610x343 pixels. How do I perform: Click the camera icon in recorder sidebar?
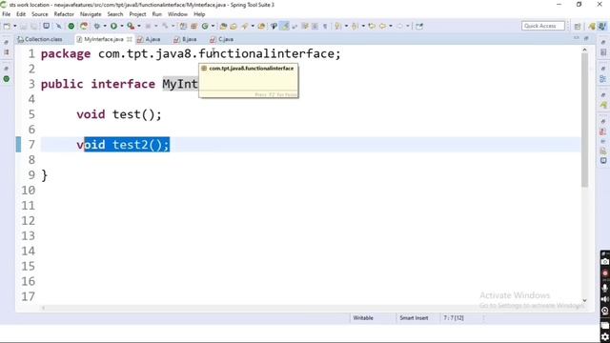(604, 262)
